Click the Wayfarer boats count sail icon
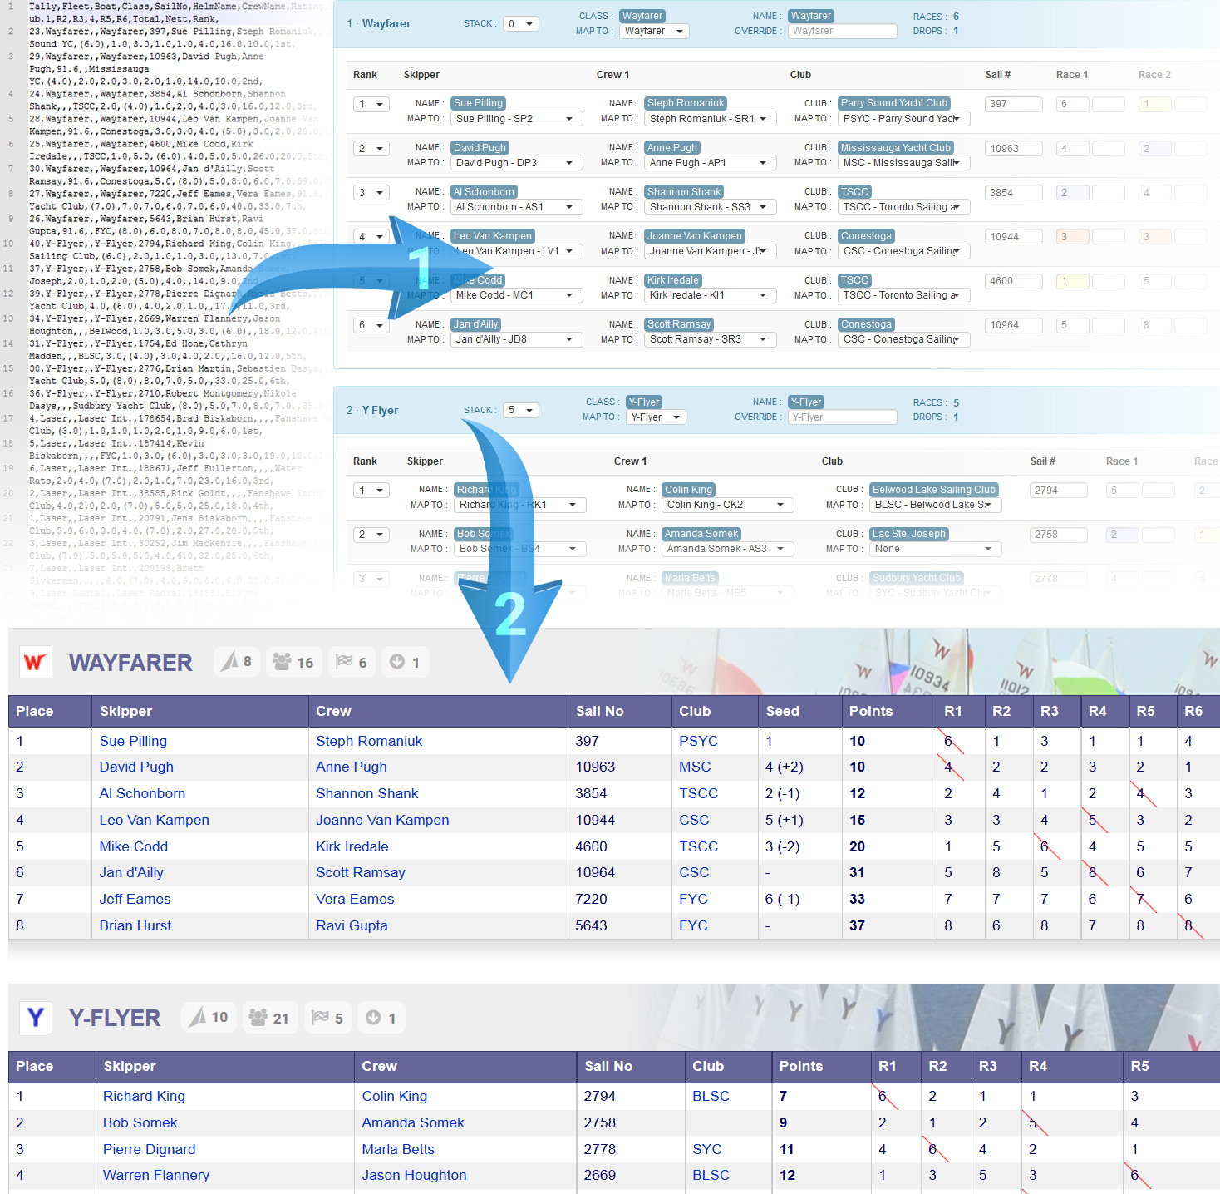This screenshot has width=1220, height=1194. click(x=229, y=662)
